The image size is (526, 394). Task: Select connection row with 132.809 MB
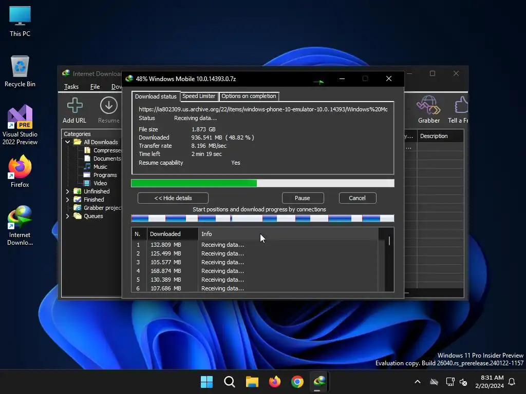[255, 245]
